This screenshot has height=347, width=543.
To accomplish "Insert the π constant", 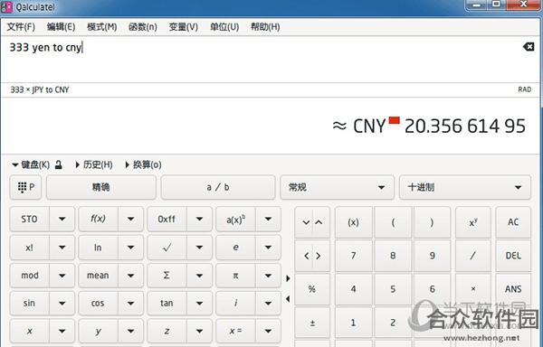I will 235,276.
